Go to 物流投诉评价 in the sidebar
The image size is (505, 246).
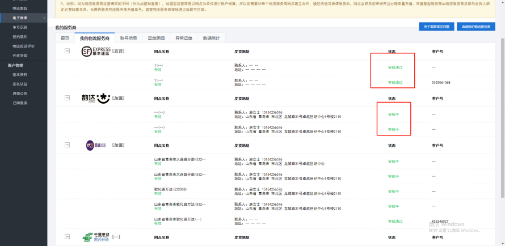pyautogui.click(x=23, y=46)
